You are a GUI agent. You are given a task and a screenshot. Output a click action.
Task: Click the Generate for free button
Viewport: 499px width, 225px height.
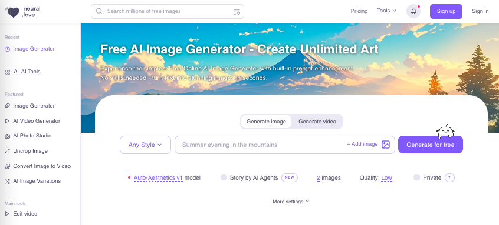430,145
